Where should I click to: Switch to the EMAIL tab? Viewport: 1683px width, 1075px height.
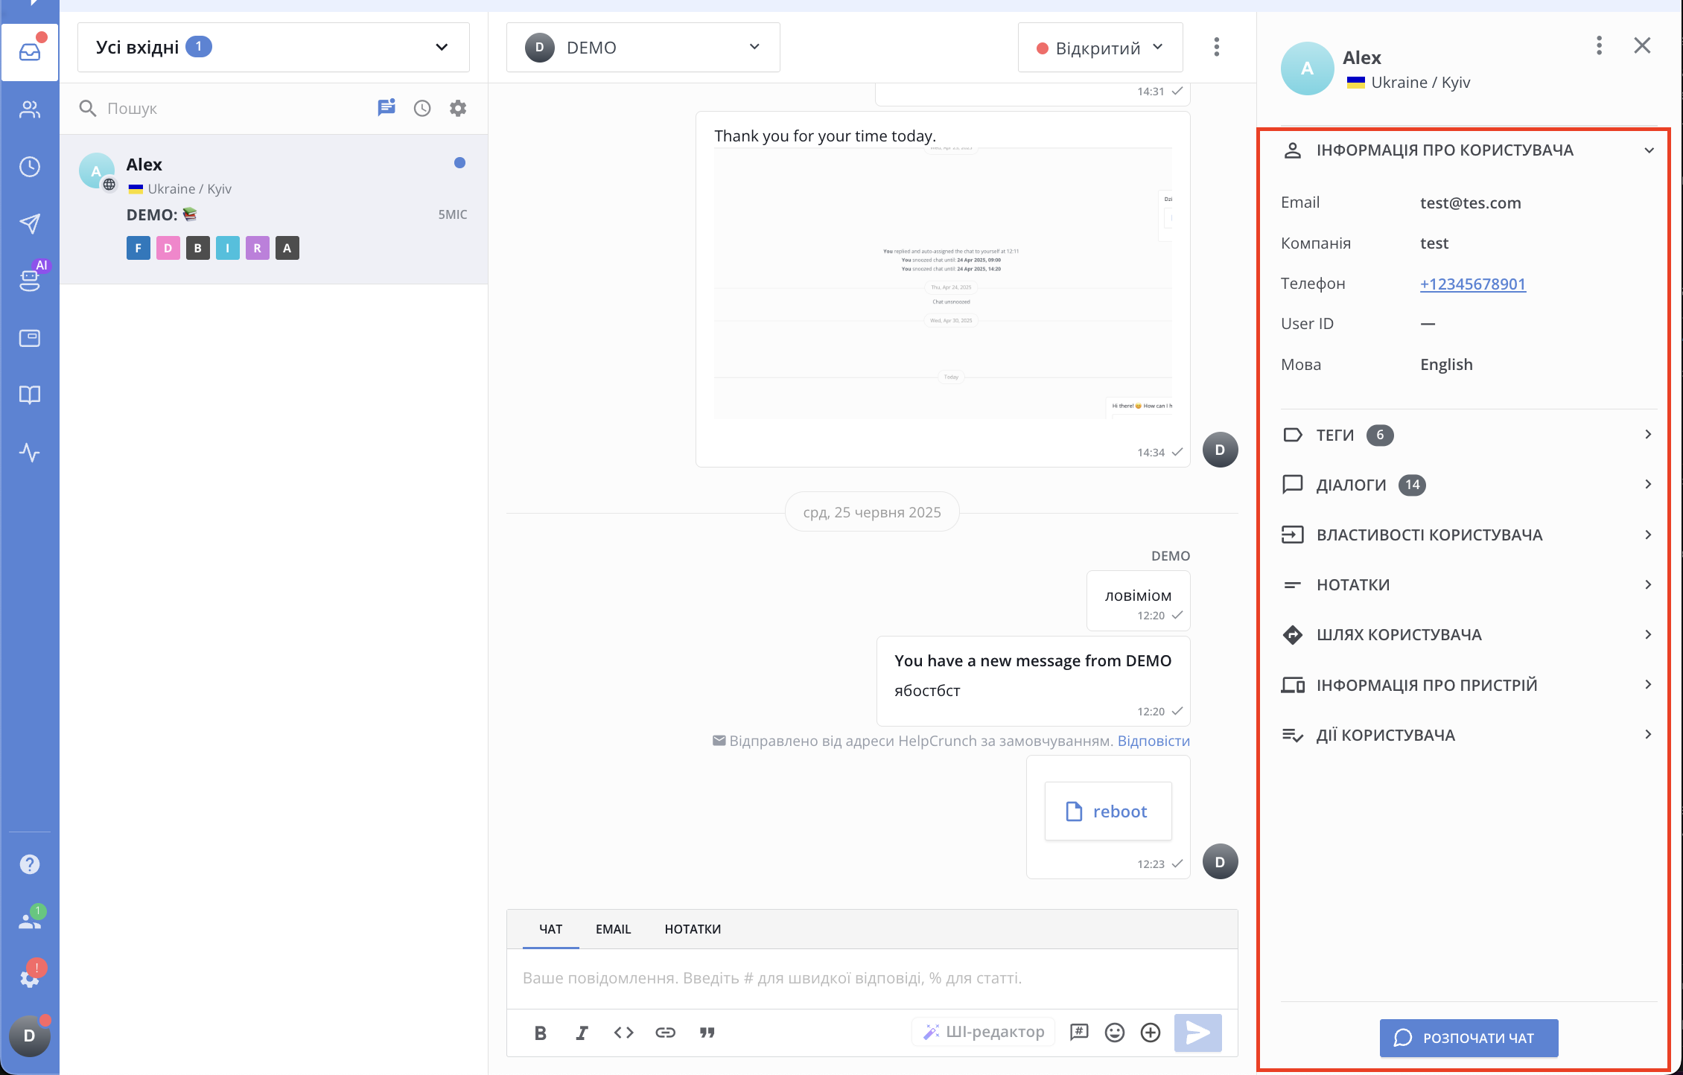[613, 929]
